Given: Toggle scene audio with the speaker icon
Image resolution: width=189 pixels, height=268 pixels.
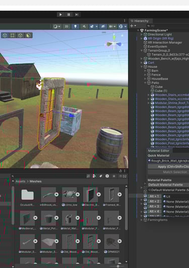Looking at the screenshot, I should coord(84,26).
